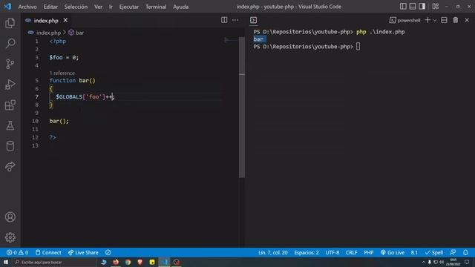Click the checkmark circle status icon
Image resolution: width=475 pixels, height=267 pixels.
[x=108, y=252]
